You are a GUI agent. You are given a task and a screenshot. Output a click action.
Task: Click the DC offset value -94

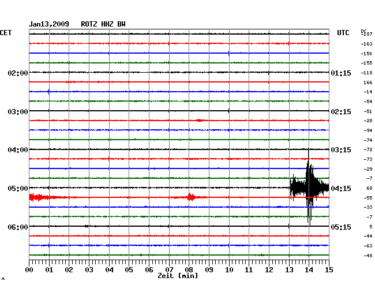click(368, 130)
